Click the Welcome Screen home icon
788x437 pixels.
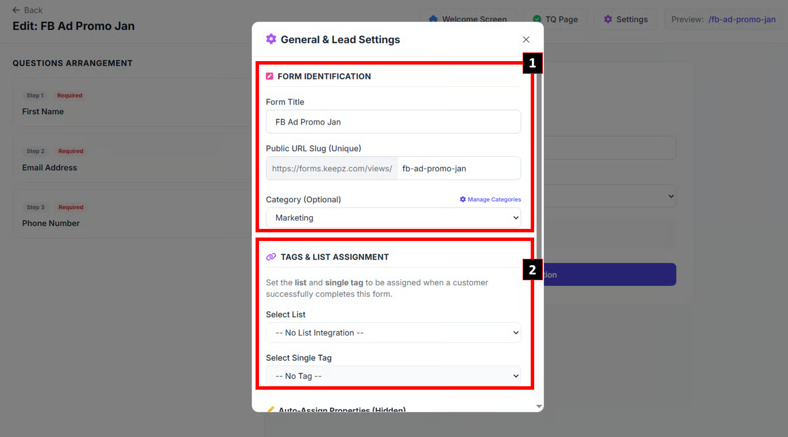433,19
